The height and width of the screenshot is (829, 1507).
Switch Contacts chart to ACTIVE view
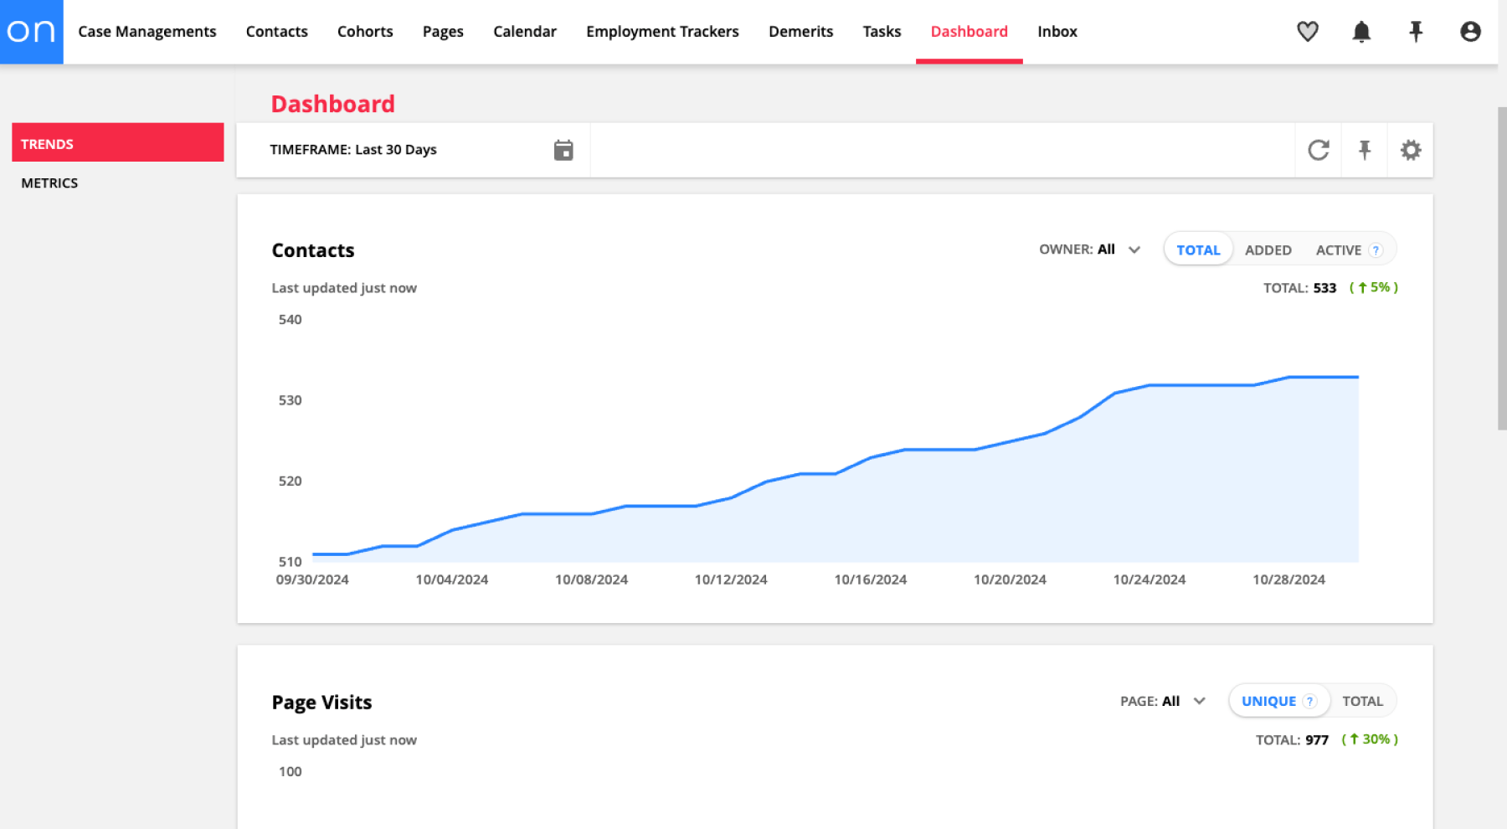(x=1338, y=250)
